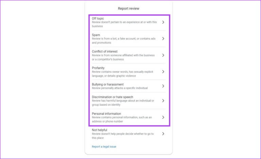The image size is (261, 159).
Task: Click the Report review dialog title
Action: [128, 8]
